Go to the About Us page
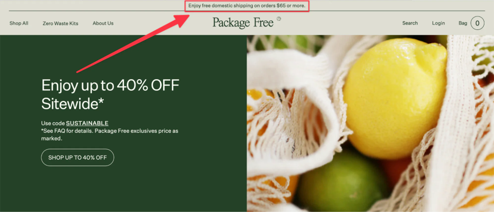The height and width of the screenshot is (212, 494). 103,23
